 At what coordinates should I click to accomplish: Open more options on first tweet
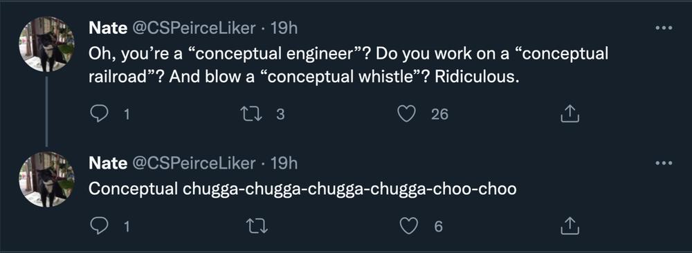click(x=664, y=28)
